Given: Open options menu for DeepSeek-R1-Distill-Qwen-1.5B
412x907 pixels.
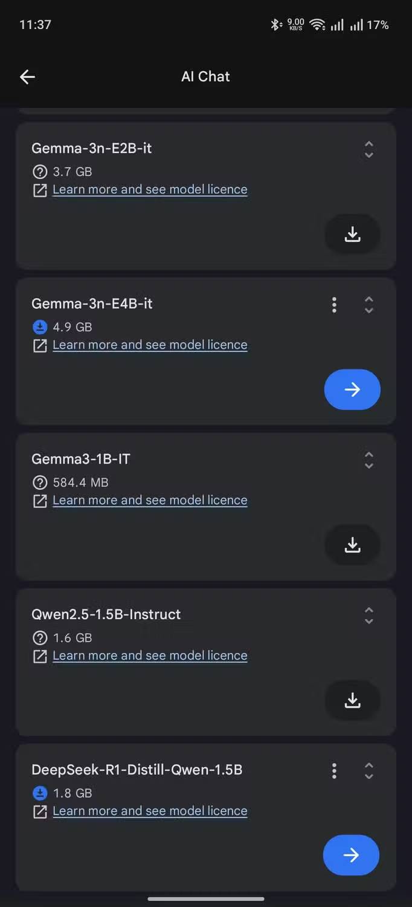Looking at the screenshot, I should 334,770.
